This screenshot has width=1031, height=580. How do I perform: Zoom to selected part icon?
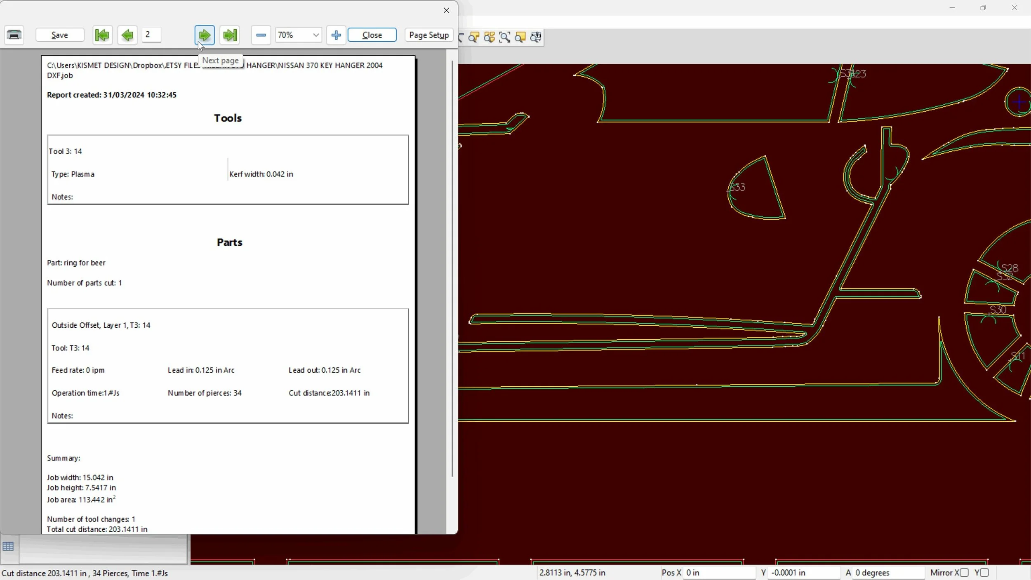coord(474,38)
